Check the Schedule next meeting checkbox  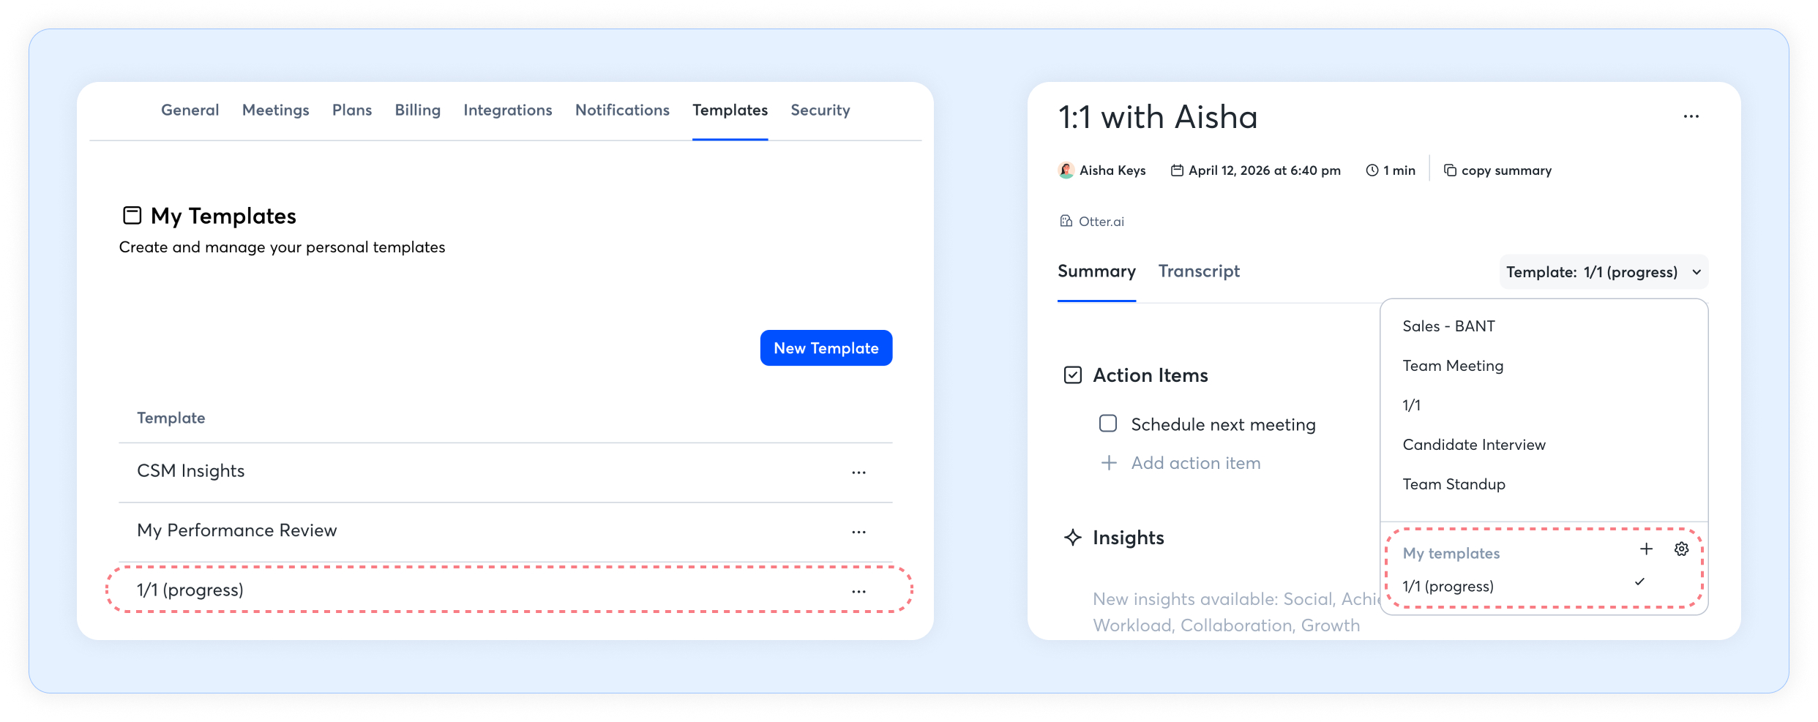1108,424
